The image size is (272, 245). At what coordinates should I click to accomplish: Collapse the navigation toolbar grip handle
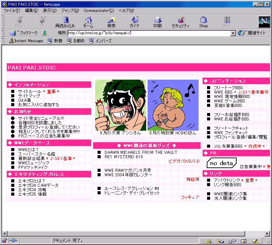coord(3,22)
